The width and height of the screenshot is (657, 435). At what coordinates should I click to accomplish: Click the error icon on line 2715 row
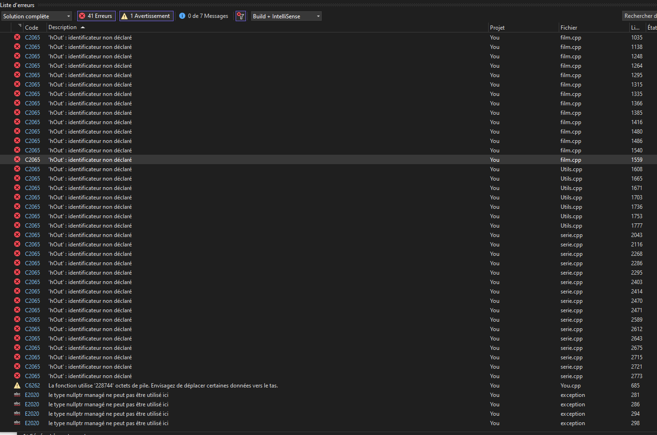[17, 357]
